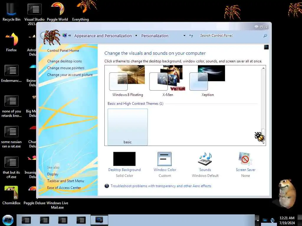Select the Windows Live Mail.exe desktop label
The height and width of the screenshot is (226, 302).
(x=58, y=205)
